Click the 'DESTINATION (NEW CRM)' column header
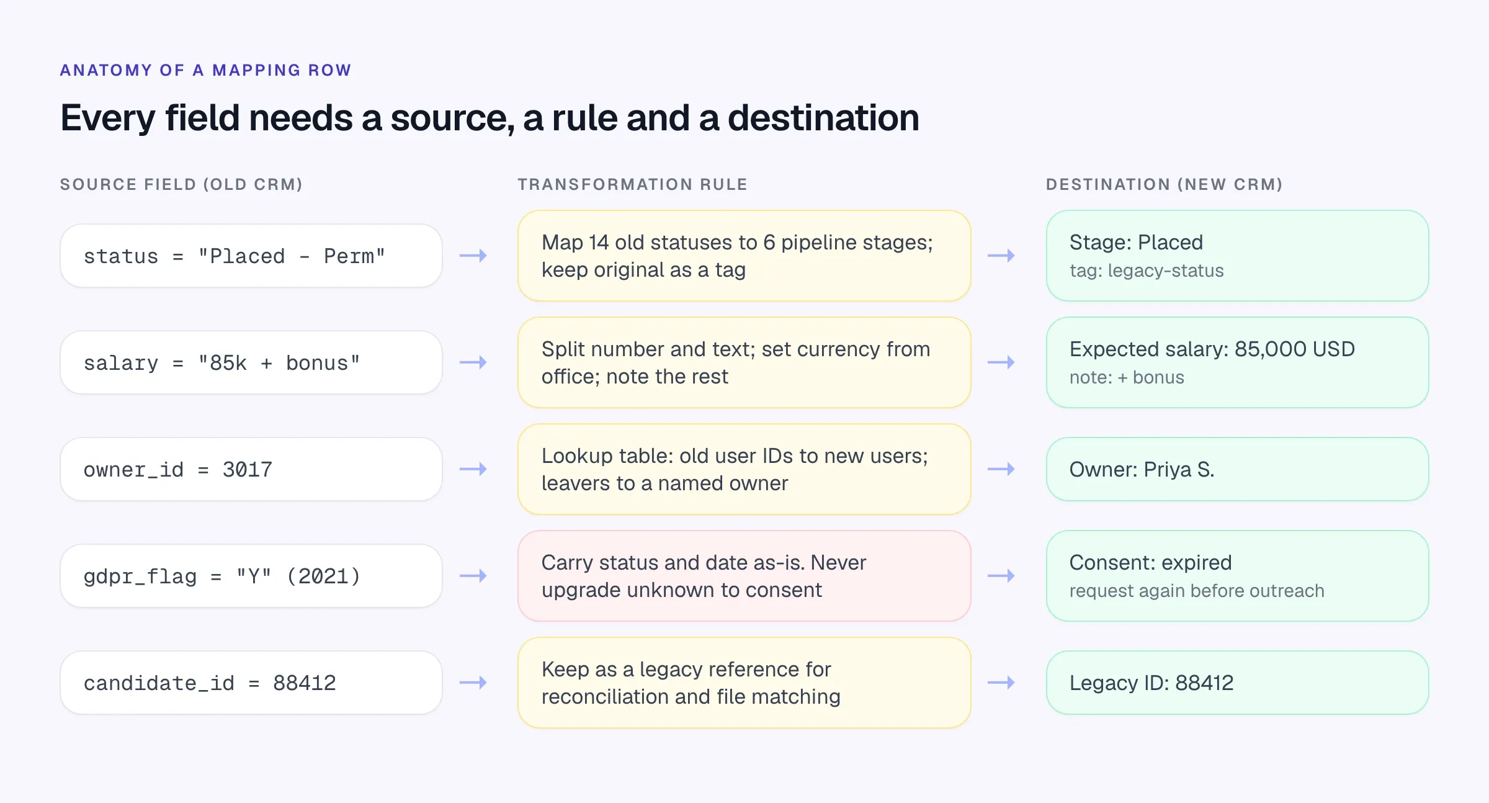The width and height of the screenshot is (1489, 803). pos(1165,184)
